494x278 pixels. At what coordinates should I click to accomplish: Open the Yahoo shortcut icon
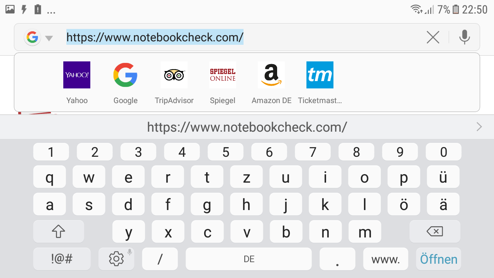(77, 75)
